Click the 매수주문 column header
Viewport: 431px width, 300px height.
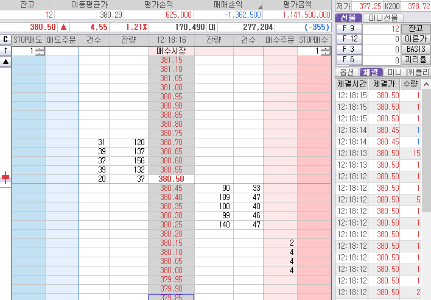pyautogui.click(x=281, y=40)
